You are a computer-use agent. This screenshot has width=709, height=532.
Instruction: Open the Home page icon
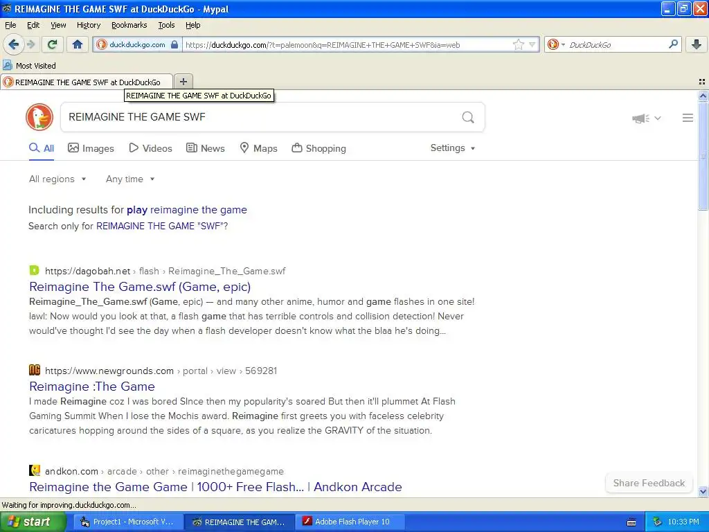(x=78, y=44)
